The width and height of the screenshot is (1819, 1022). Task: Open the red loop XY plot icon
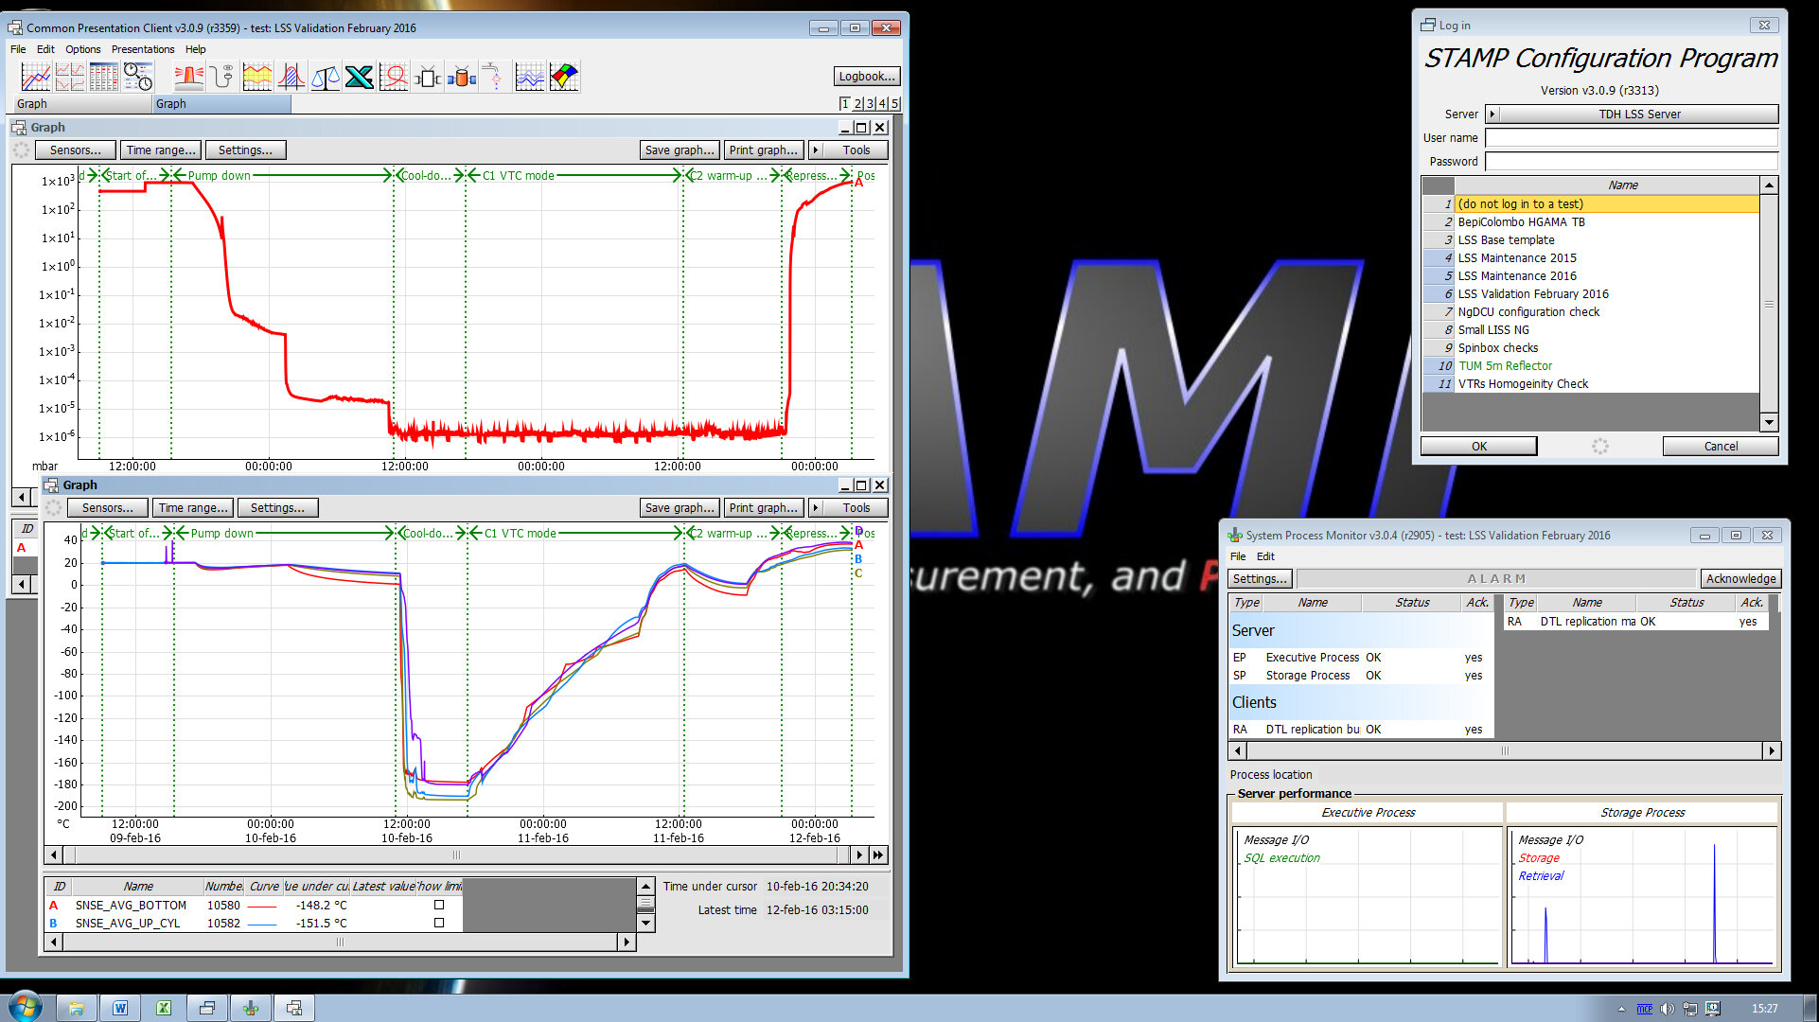(x=393, y=77)
